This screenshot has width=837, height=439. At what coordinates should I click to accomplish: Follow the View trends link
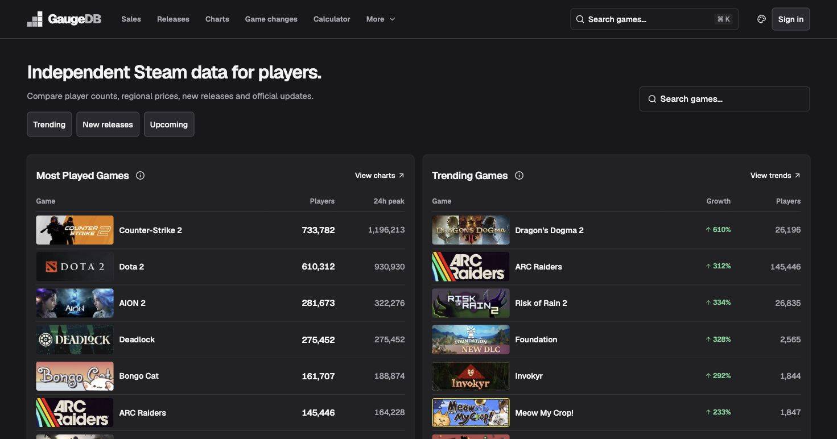click(x=775, y=176)
